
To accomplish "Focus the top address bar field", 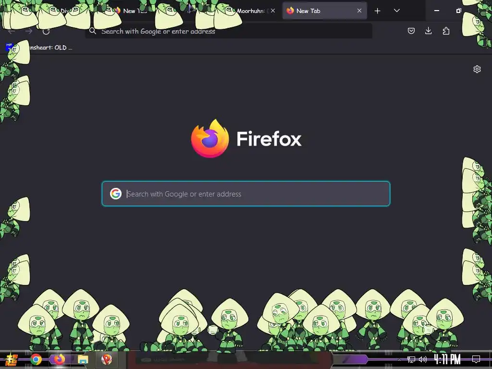I will coord(228,31).
